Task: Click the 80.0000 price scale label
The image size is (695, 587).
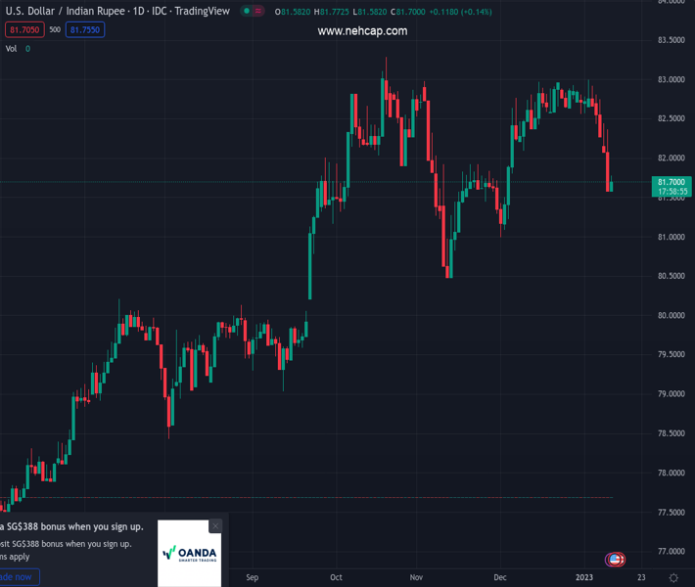Action: 671,315
